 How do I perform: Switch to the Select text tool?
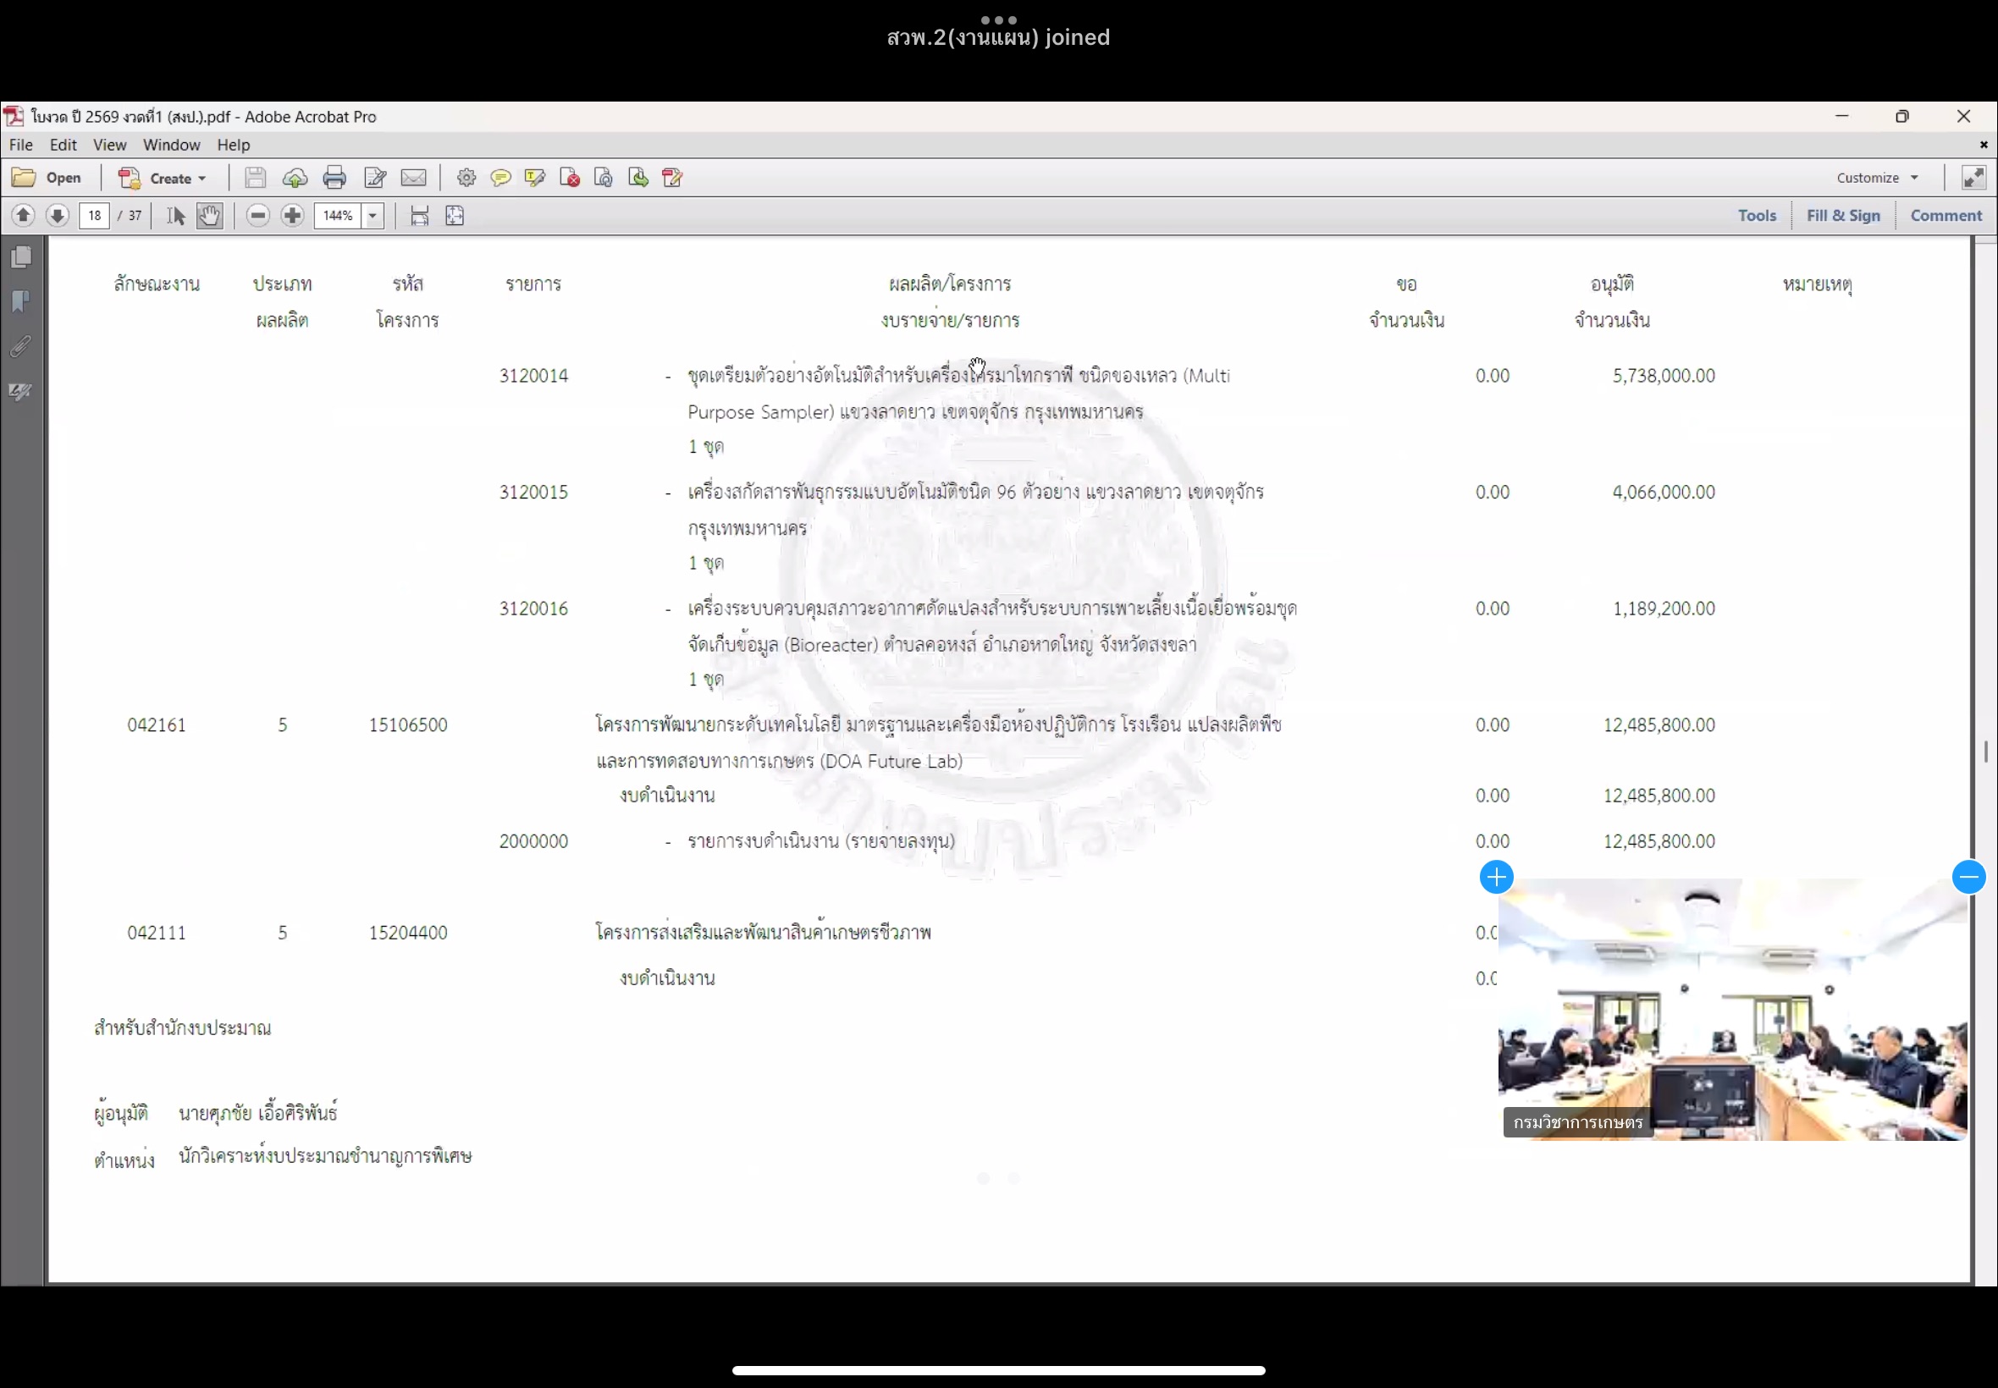tap(176, 216)
